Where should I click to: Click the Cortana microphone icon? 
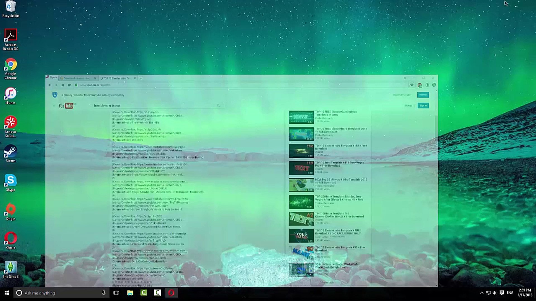[104, 293]
